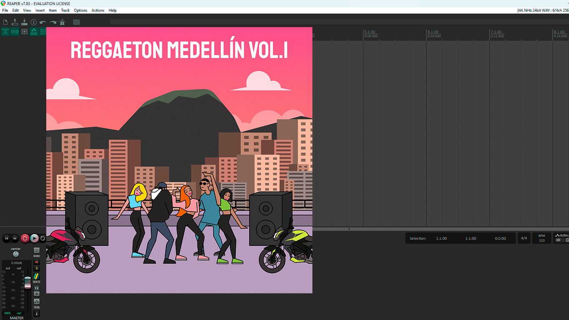
Task: Click the RMS meter readout
Action: pyautogui.click(x=13, y=313)
